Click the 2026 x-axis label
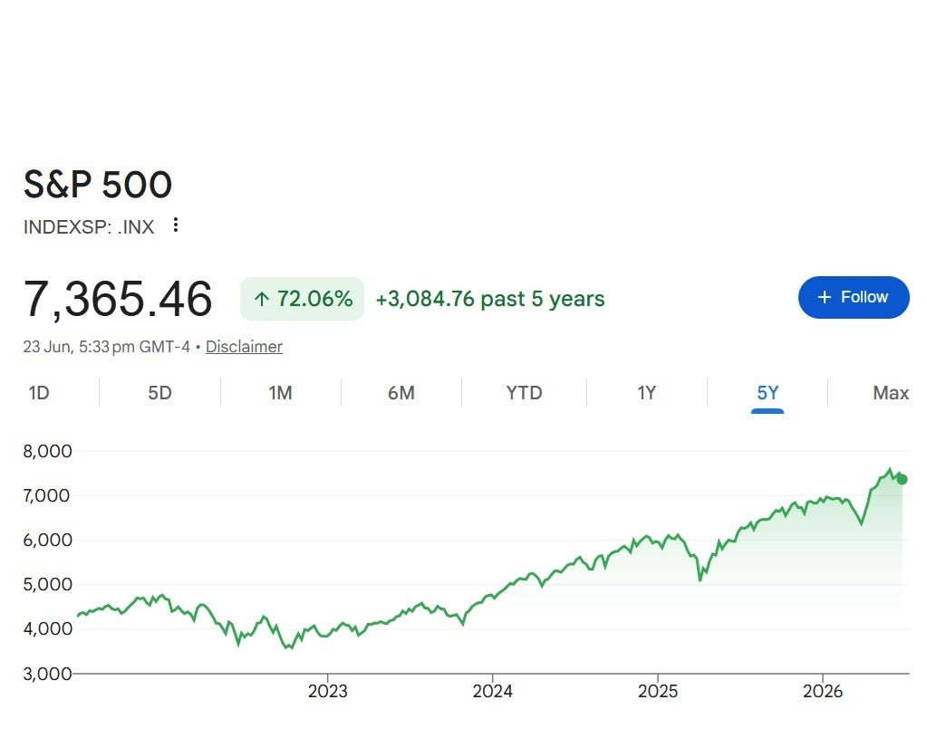Viewport: 927px width, 738px height. coord(823,691)
